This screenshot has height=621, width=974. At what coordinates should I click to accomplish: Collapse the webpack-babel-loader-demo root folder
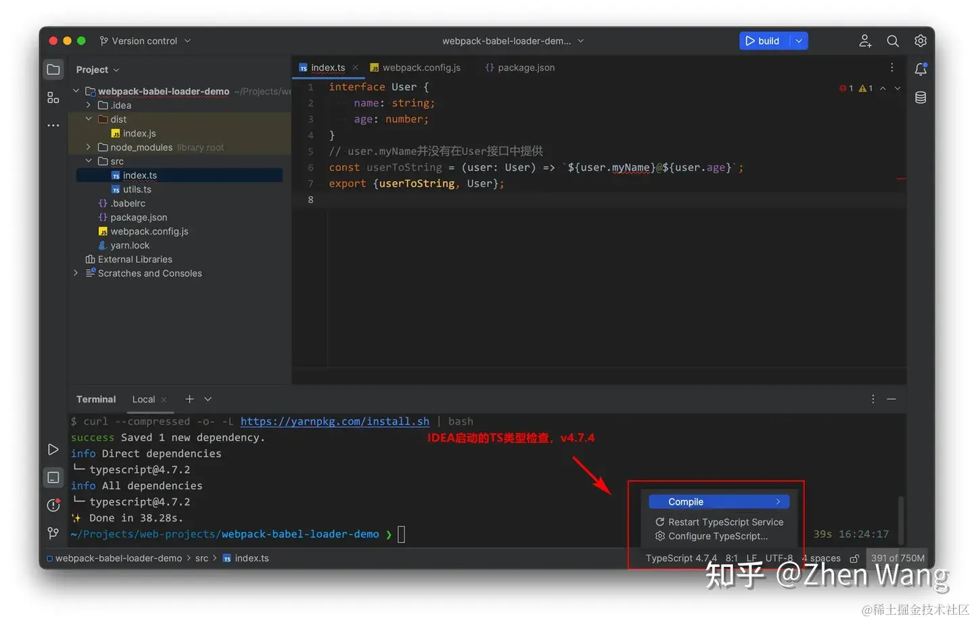[x=76, y=91]
